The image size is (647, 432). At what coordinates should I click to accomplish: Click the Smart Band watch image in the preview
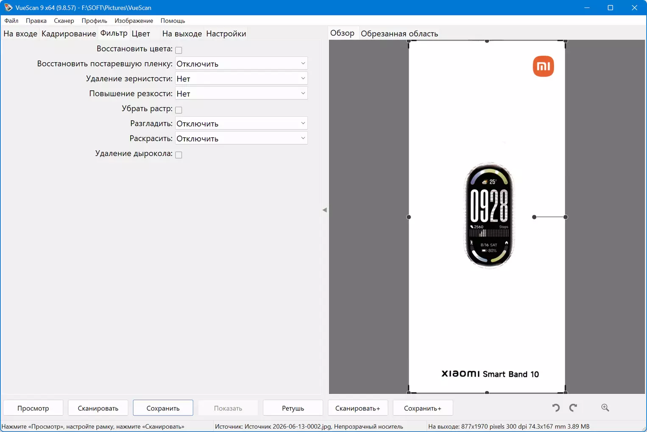point(489,215)
